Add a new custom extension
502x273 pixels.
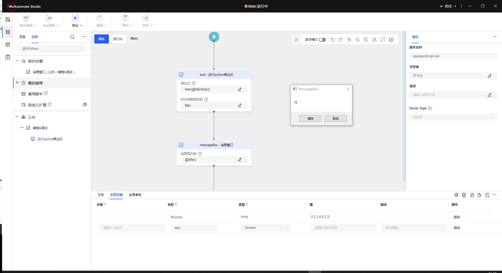(85, 105)
